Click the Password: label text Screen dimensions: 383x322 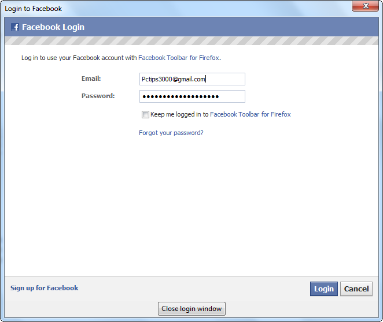coord(98,96)
